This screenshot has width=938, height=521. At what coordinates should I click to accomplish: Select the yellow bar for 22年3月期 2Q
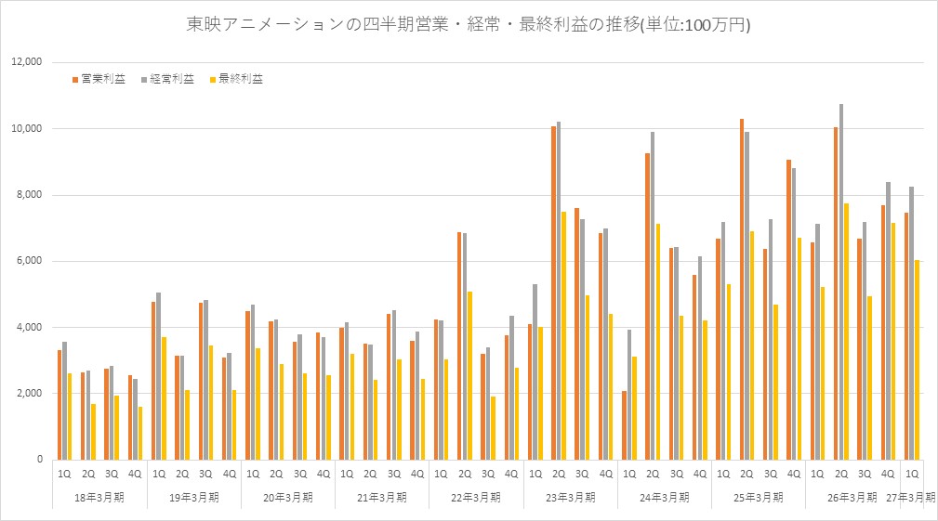tap(469, 376)
